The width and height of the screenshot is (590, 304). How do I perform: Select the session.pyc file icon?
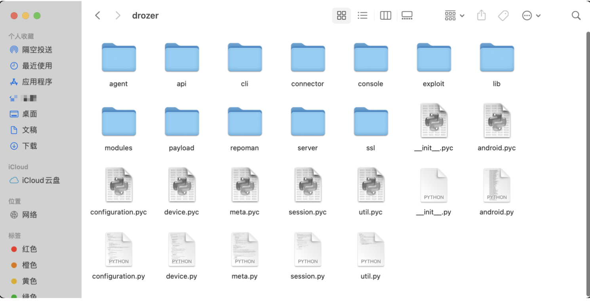[x=308, y=185]
